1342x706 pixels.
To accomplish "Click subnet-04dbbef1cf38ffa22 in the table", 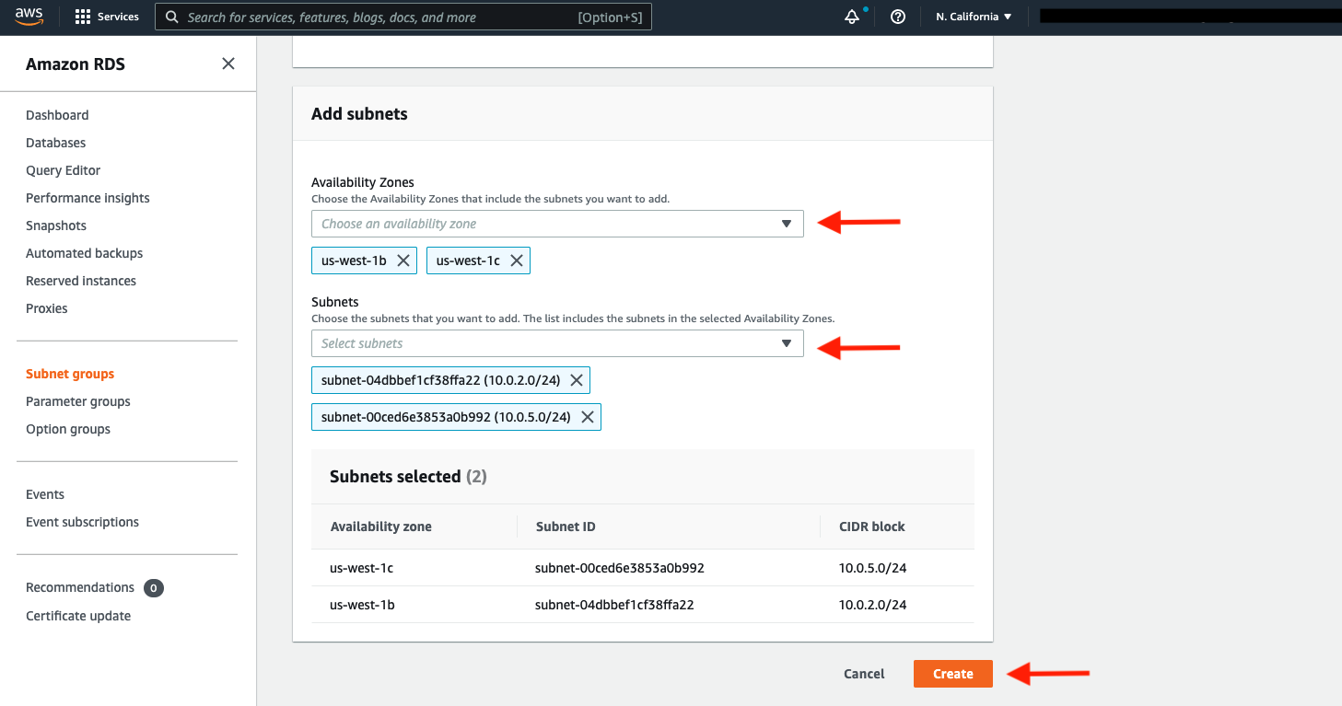I will [x=614, y=605].
